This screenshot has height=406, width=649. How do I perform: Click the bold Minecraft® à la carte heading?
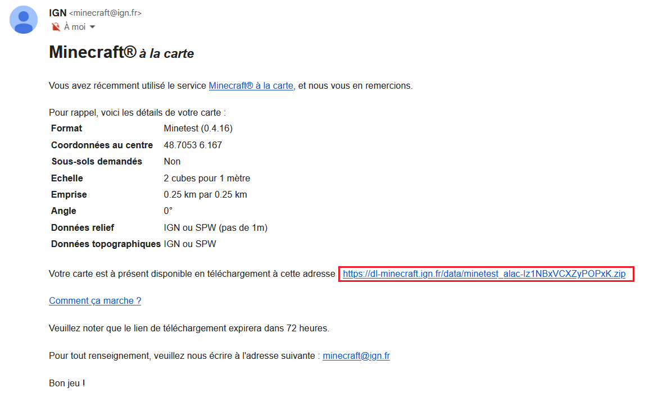click(121, 52)
